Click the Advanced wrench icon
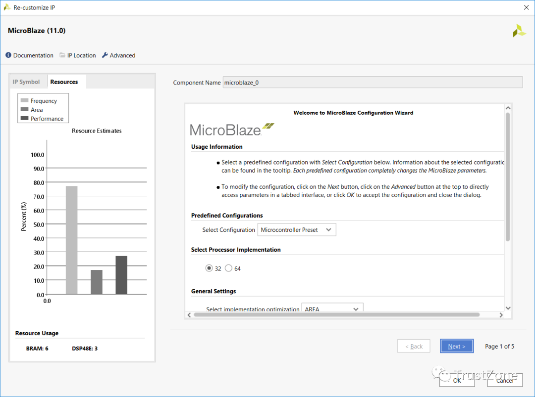535x397 pixels. pyautogui.click(x=105, y=55)
